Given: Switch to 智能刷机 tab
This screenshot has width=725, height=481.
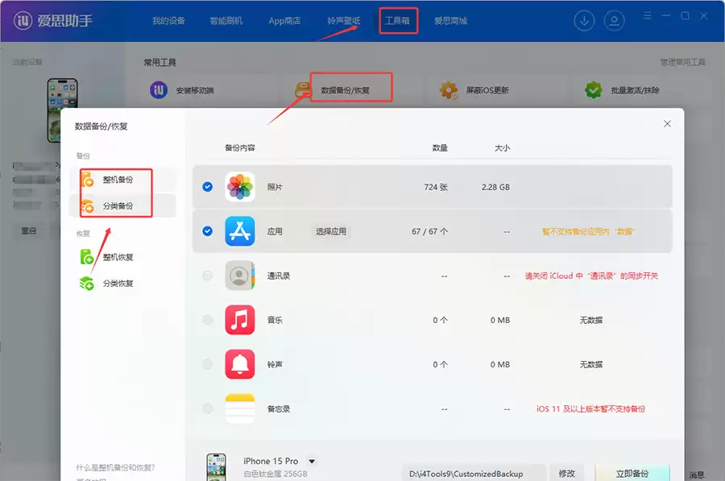Looking at the screenshot, I should 226,21.
